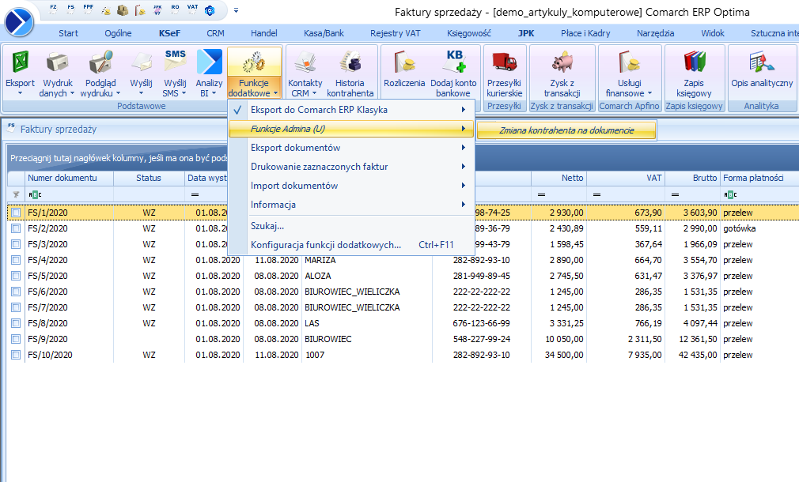Choose Zmiana kontrahenta na dokumencie

pyautogui.click(x=566, y=130)
